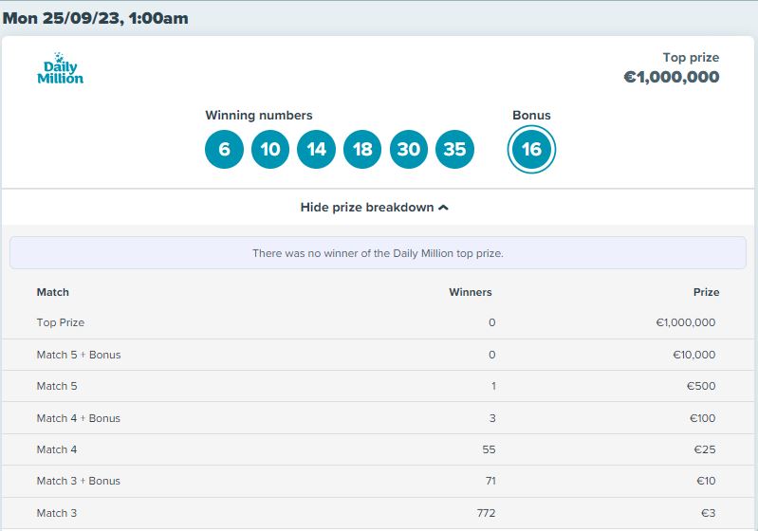Select the 'Match 3' row label
This screenshot has width=758, height=531.
pyautogui.click(x=57, y=513)
